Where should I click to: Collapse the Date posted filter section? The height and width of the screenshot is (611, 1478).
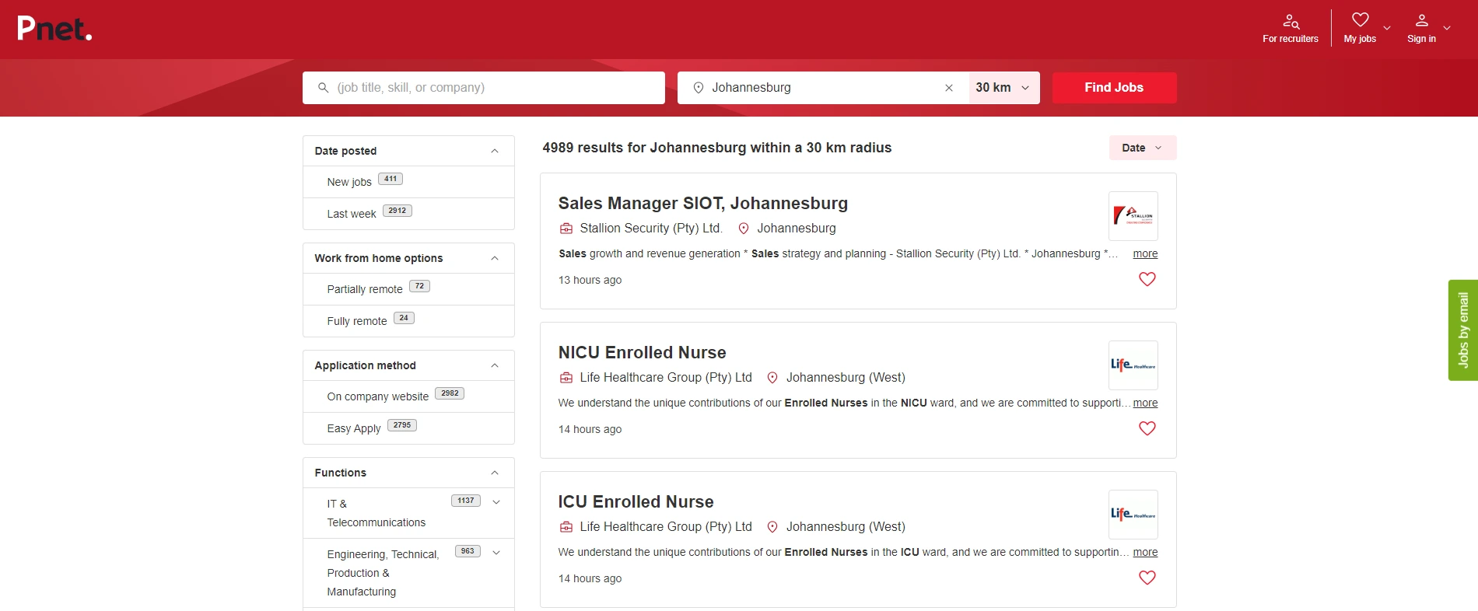click(495, 151)
